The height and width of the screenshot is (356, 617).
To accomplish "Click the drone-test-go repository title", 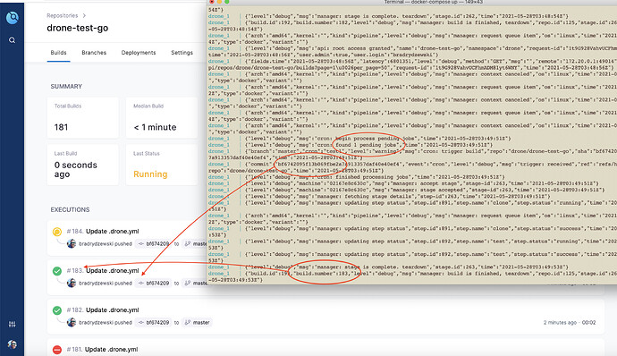I will [x=78, y=28].
